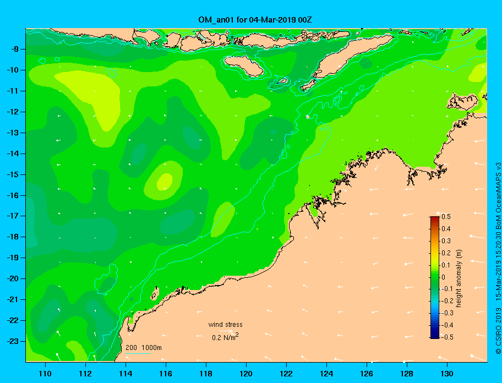Click the -11 latitude axis label

[x=13, y=91]
